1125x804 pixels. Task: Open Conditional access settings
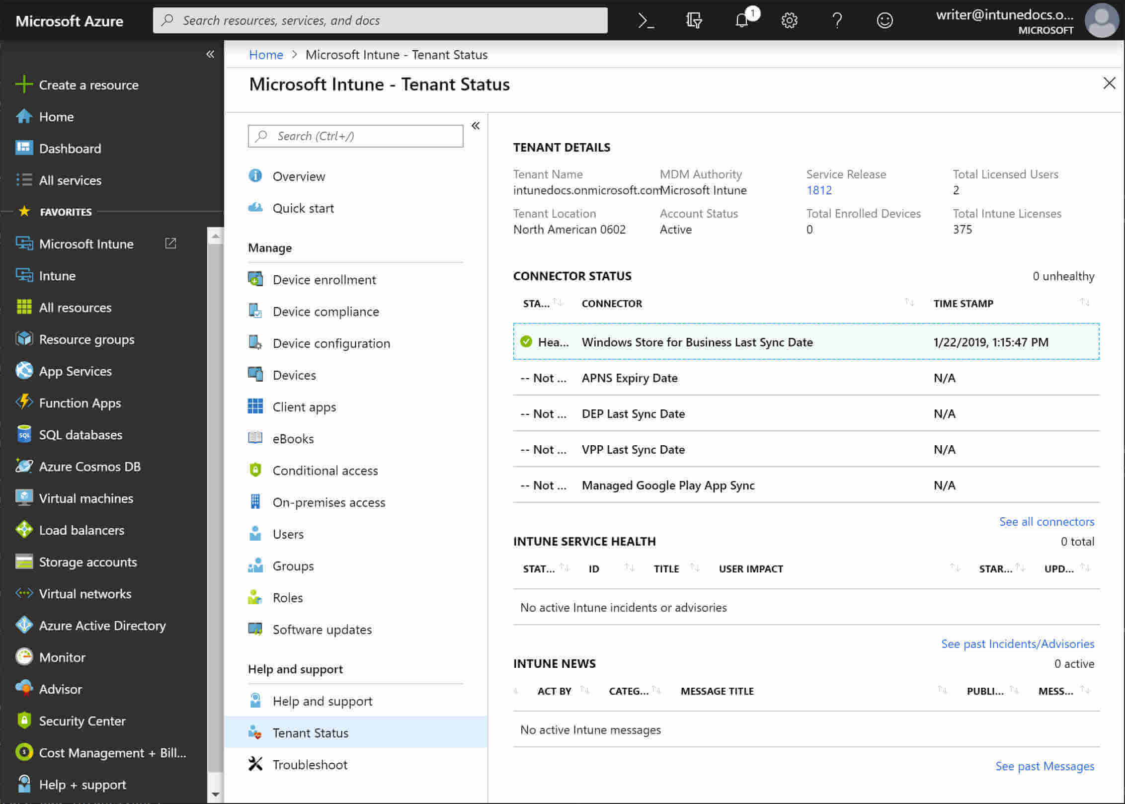click(x=325, y=470)
